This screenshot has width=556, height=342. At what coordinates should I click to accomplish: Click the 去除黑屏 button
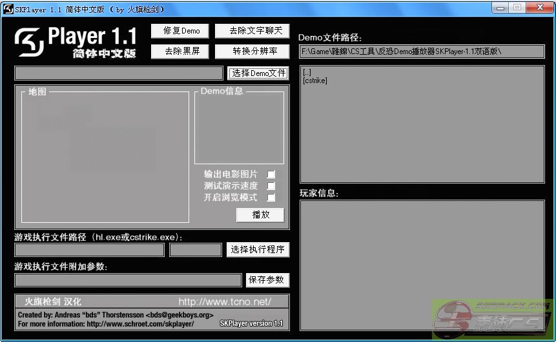181,52
